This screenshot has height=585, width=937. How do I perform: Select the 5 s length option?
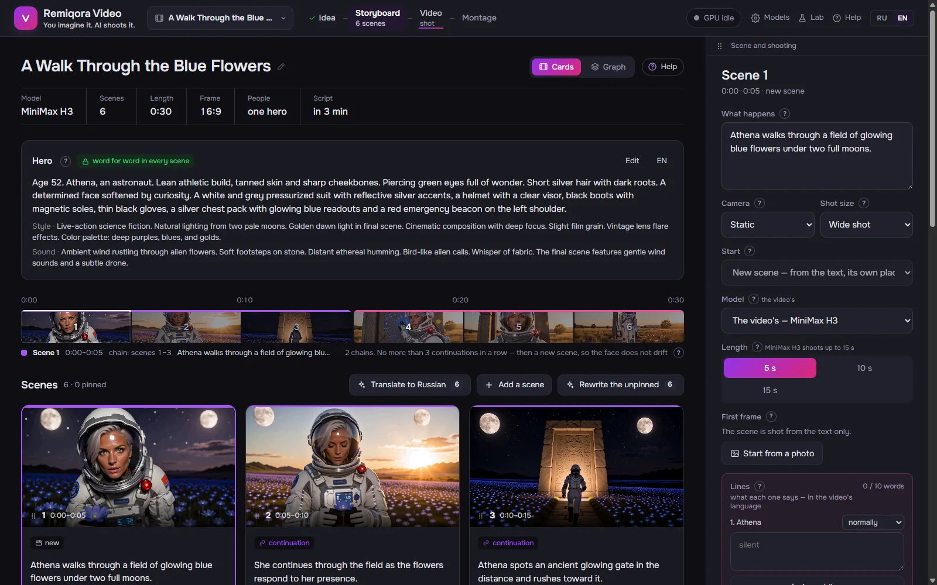pos(770,368)
